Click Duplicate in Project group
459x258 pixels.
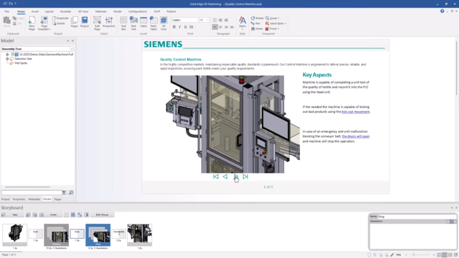click(60, 18)
